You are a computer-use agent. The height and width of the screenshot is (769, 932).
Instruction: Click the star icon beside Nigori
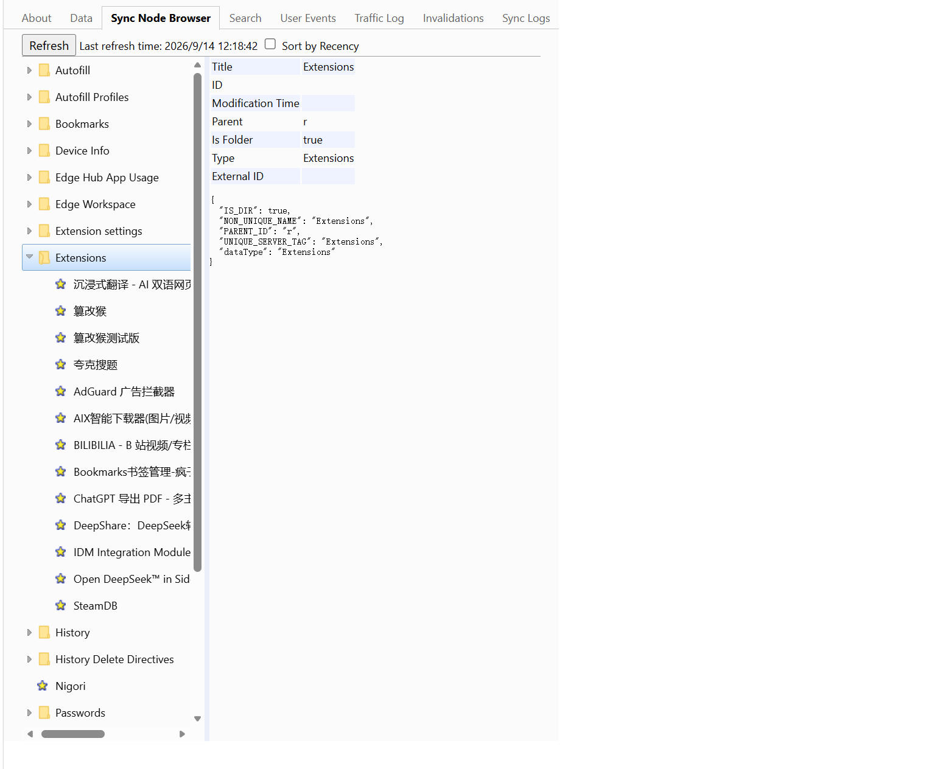[42, 686]
